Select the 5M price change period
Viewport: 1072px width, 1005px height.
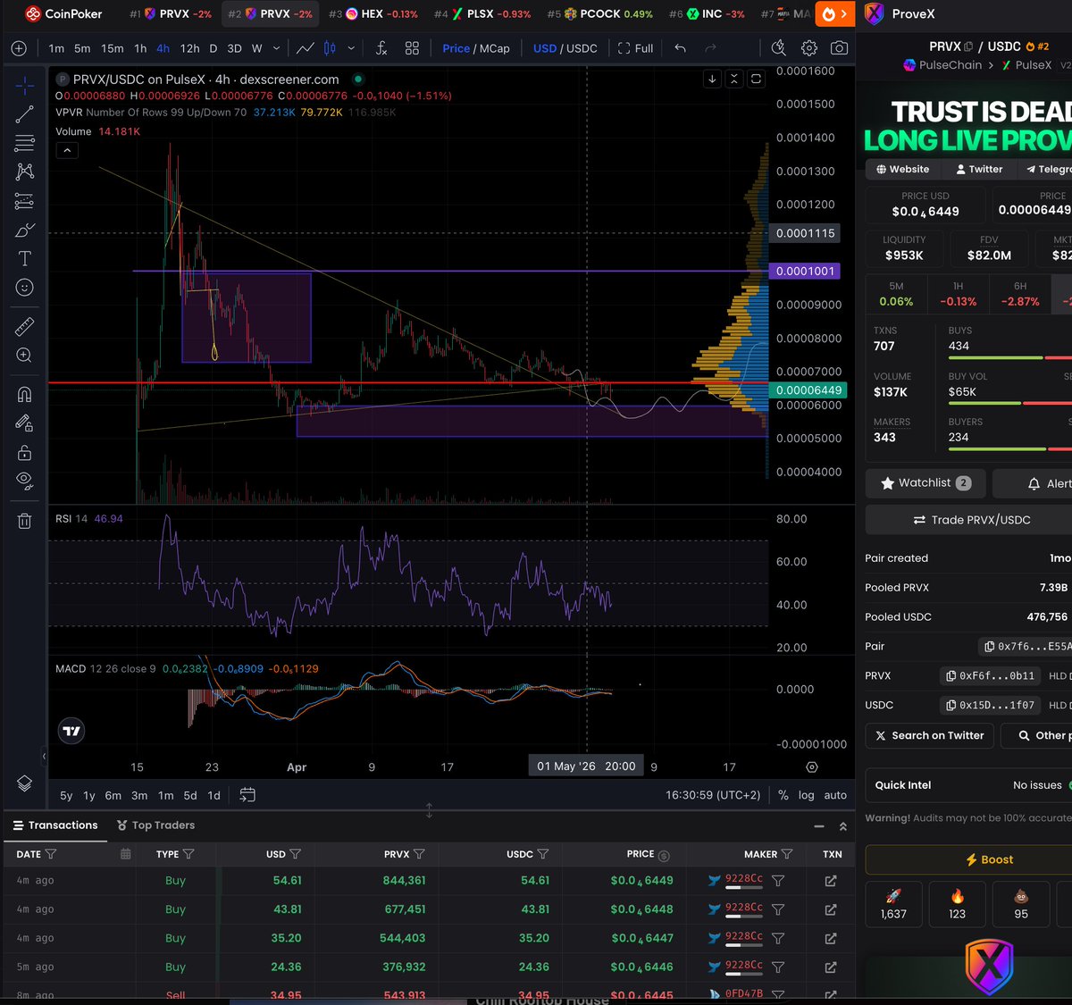(x=896, y=294)
